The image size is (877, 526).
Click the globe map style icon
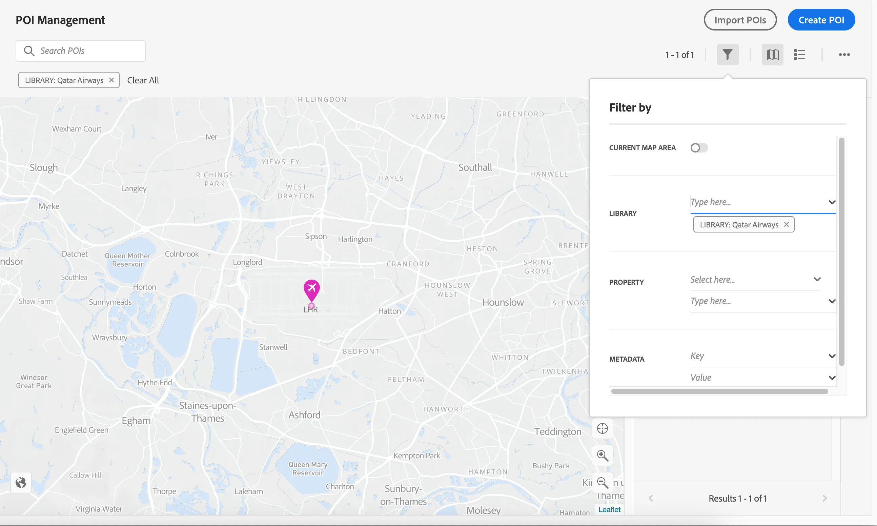tap(21, 482)
